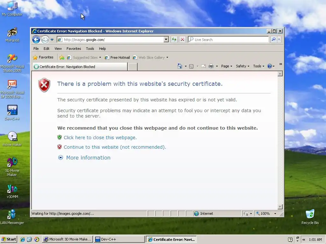Show more command bar items with chevron
This screenshot has height=244, width=326.
280,64
